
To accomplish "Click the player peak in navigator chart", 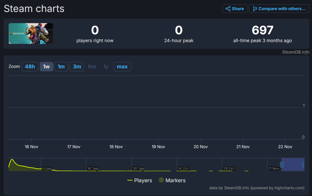I will point(12,159).
